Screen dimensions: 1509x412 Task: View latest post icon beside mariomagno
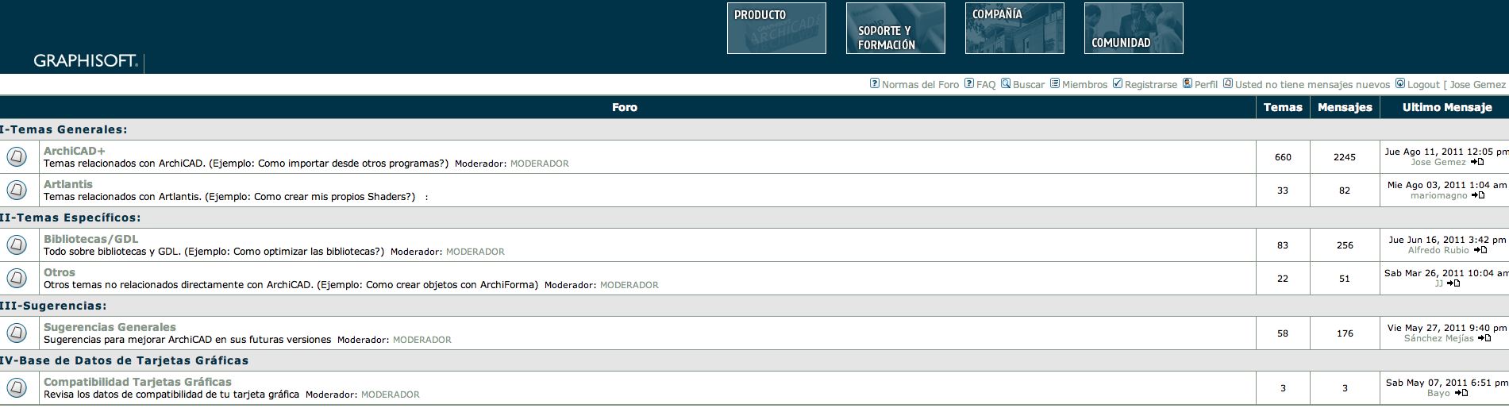[x=1478, y=195]
